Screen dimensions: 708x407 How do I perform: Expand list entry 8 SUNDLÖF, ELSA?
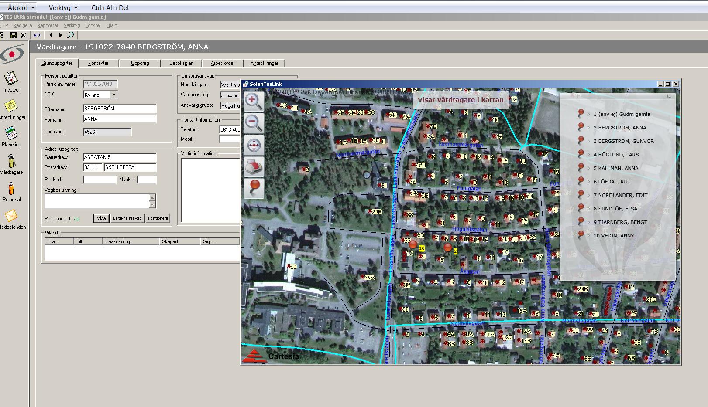pyautogui.click(x=589, y=209)
